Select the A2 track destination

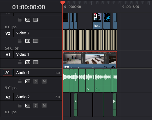point(8,97)
